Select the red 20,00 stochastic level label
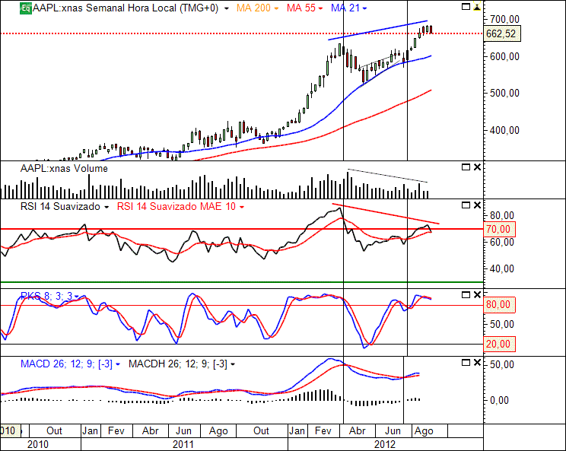The width and height of the screenshot is (566, 451). (498, 344)
